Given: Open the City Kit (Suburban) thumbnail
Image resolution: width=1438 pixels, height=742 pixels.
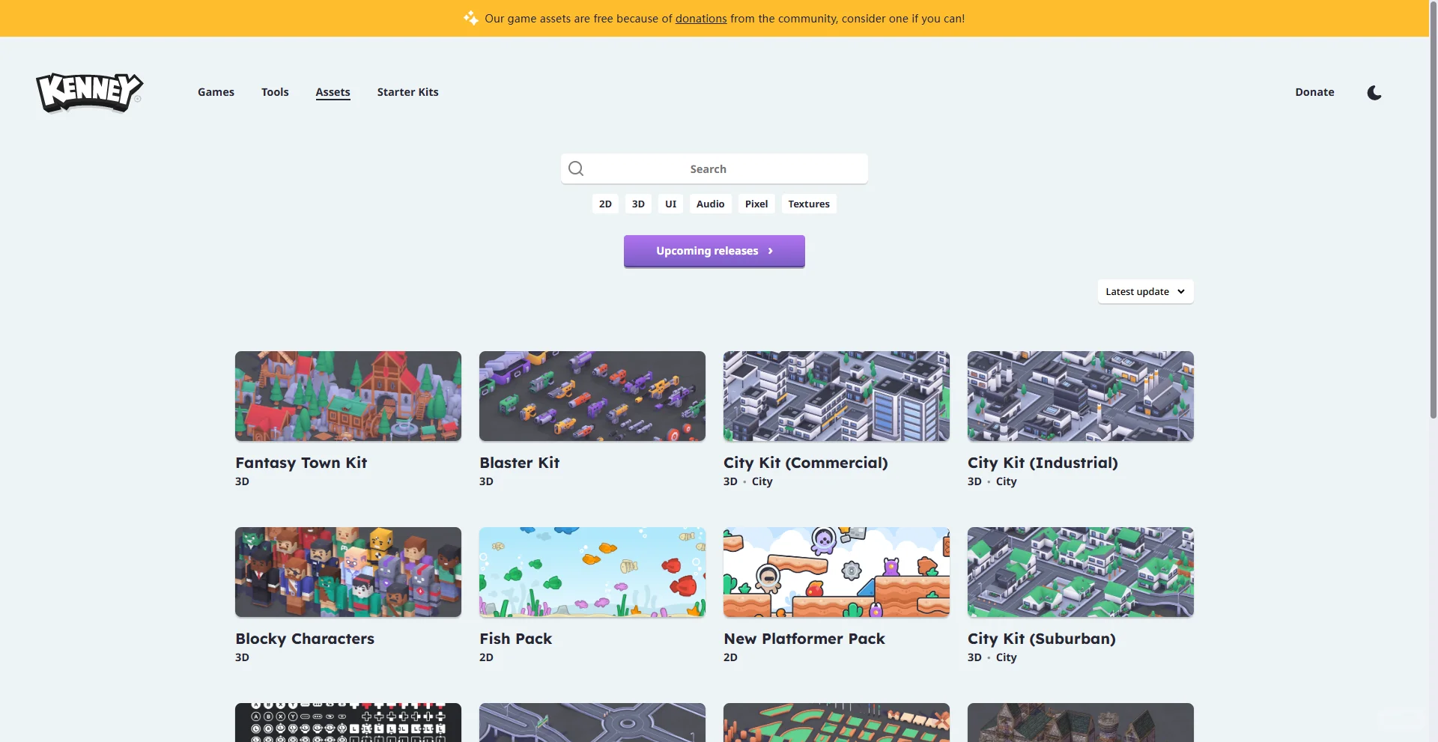Looking at the screenshot, I should (1081, 572).
